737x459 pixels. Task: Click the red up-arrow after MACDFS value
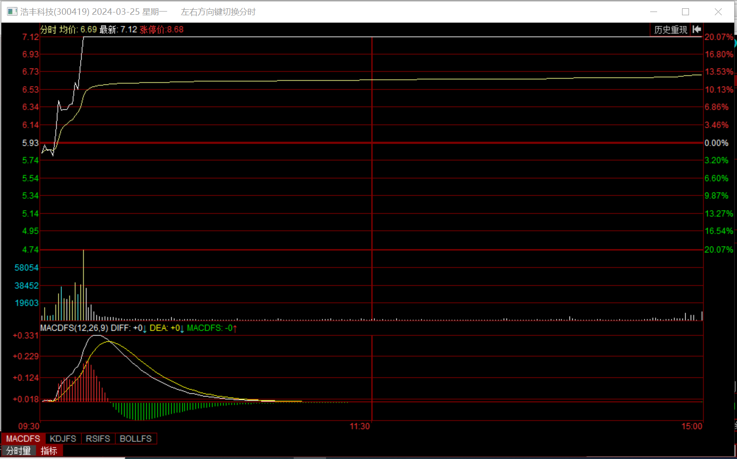tap(235, 328)
